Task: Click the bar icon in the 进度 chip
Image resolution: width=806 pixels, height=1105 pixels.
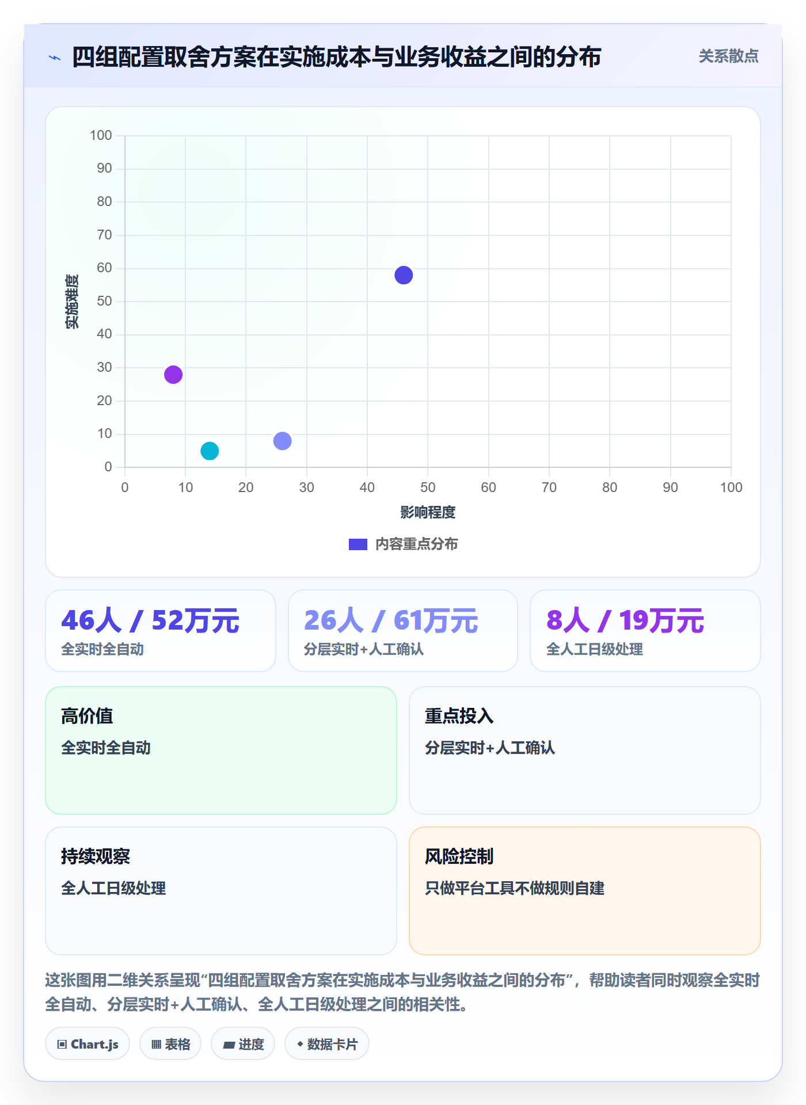Action: pos(229,1045)
